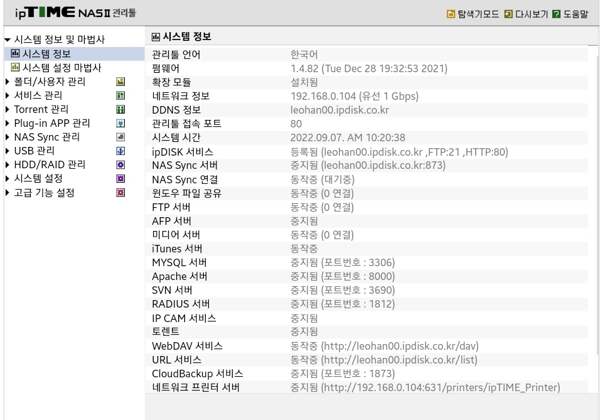
Task: Expand the USB 관리 arrow
Action: (7, 151)
